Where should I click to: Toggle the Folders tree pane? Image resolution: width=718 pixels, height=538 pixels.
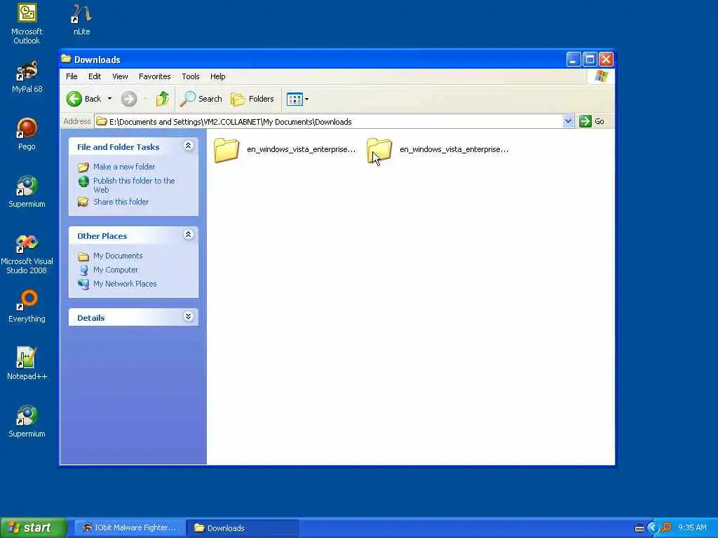[252, 99]
